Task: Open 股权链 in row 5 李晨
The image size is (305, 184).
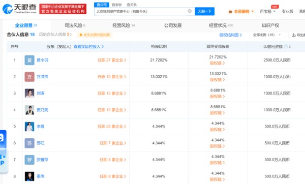Action: [217, 129]
